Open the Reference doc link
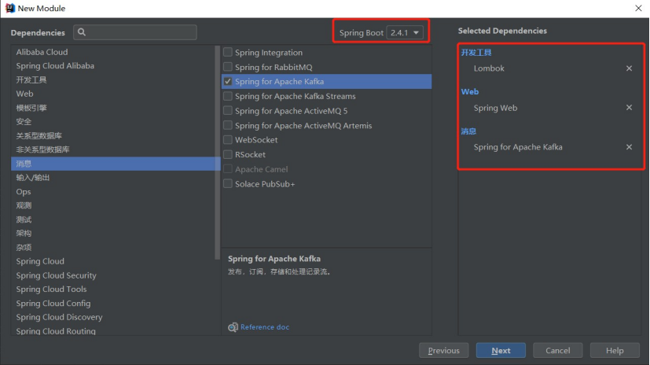Screen dimensions: 650x365 click(265, 326)
